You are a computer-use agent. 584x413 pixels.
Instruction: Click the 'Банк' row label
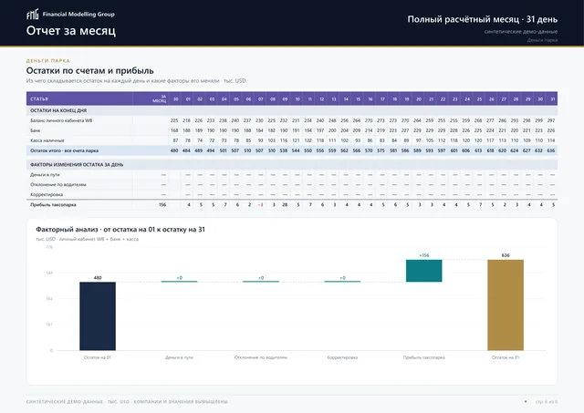(36, 130)
